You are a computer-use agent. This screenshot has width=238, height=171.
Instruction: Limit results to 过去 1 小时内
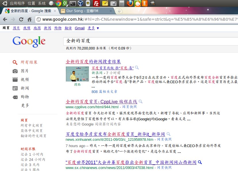click(32, 154)
